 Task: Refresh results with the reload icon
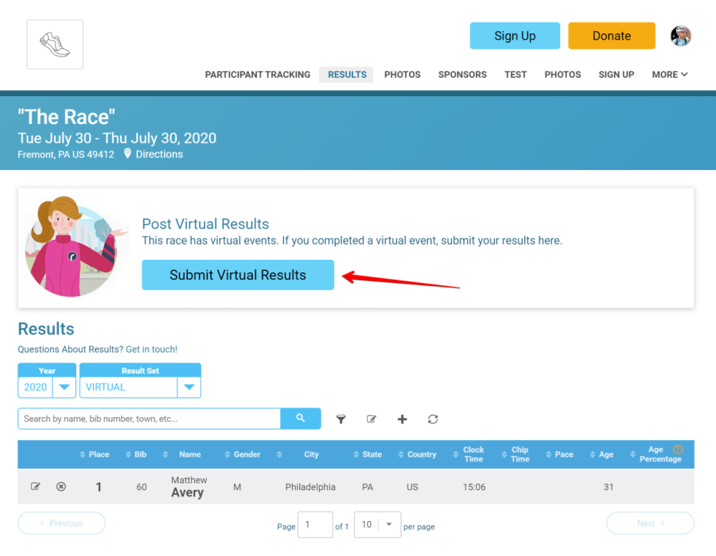click(433, 419)
